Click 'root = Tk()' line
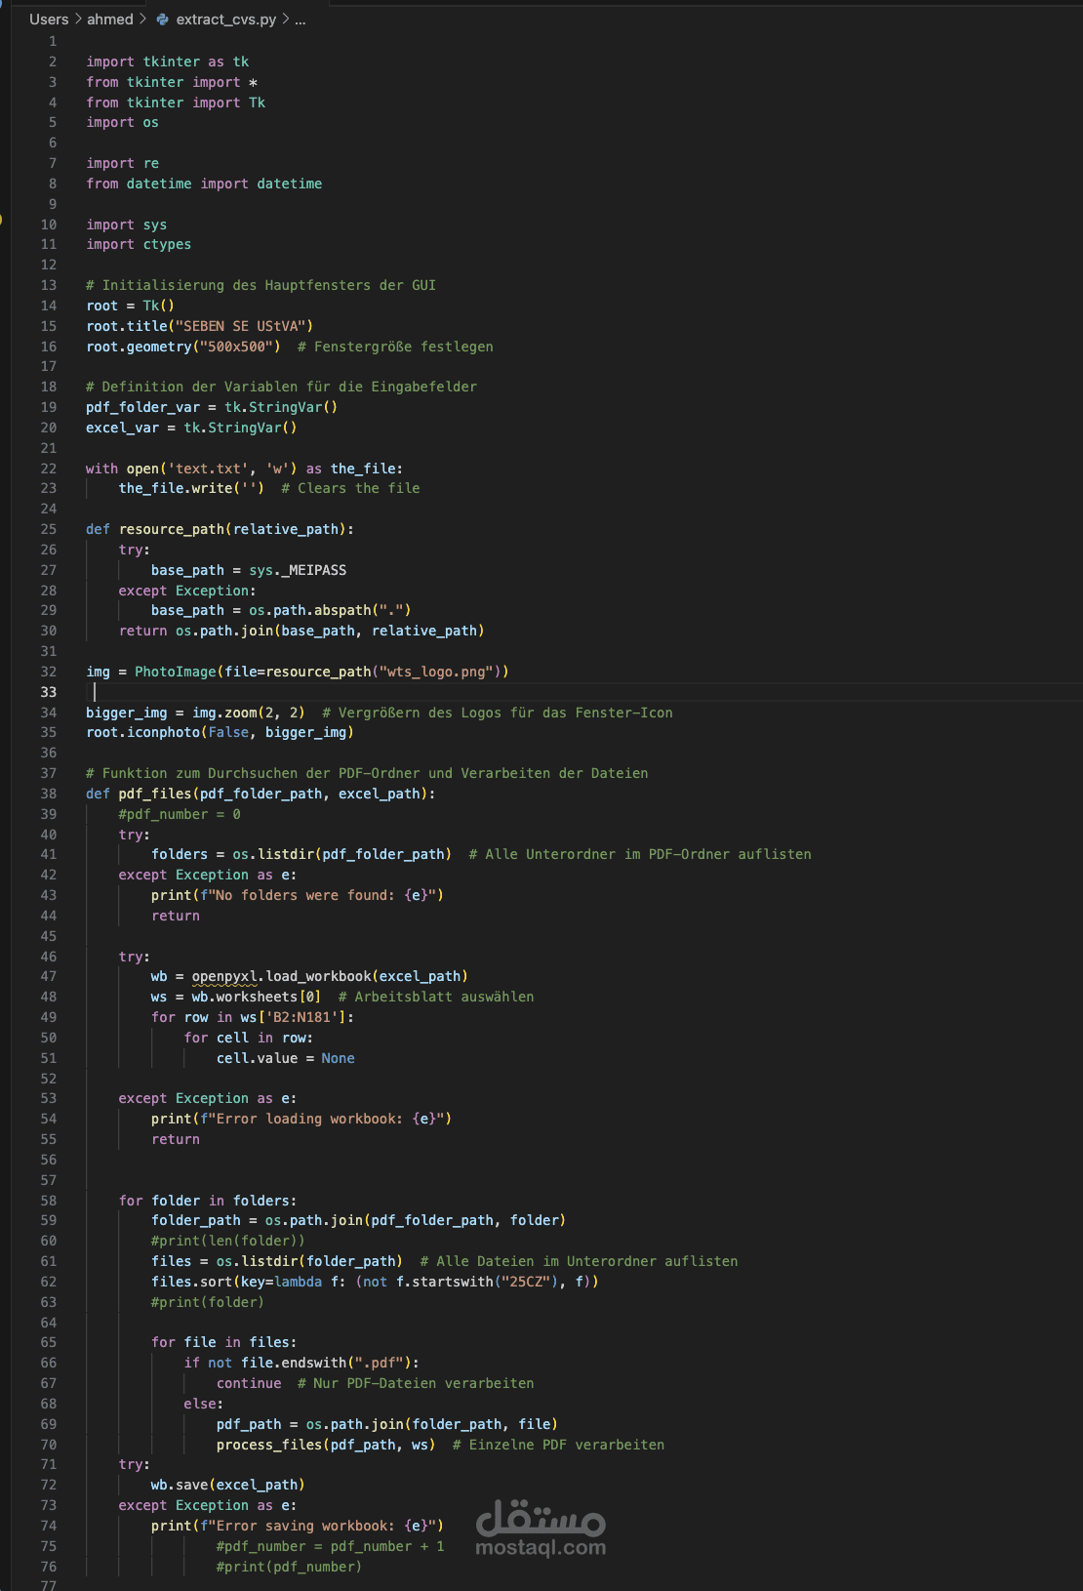 (x=131, y=306)
